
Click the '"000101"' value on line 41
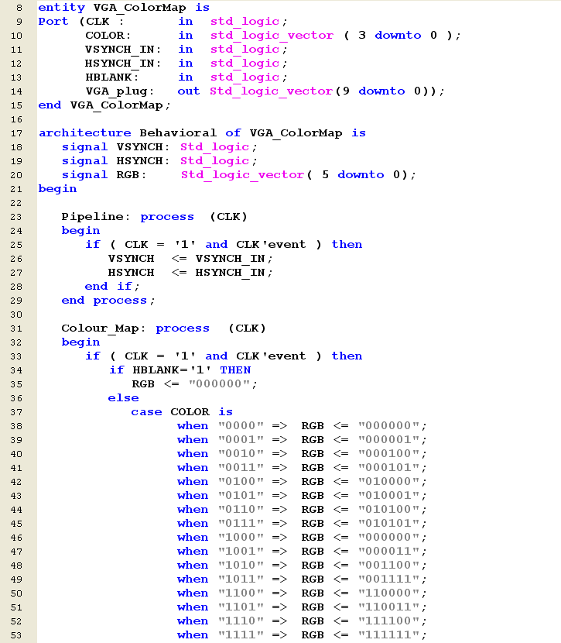point(389,467)
